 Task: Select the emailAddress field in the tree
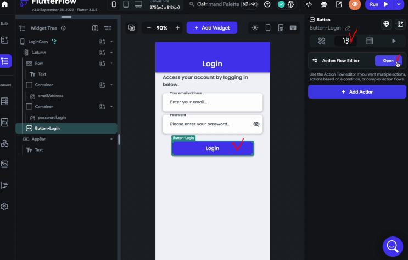[x=51, y=96]
